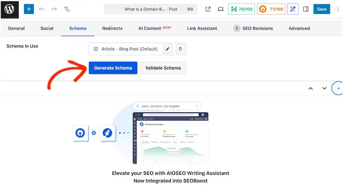Open the three-dot options menu
The height and width of the screenshot is (190, 343).
point(338,9)
